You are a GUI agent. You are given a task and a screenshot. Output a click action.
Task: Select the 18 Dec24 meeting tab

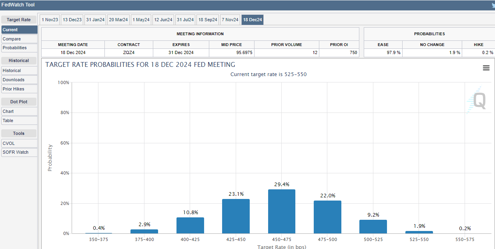[x=252, y=19]
